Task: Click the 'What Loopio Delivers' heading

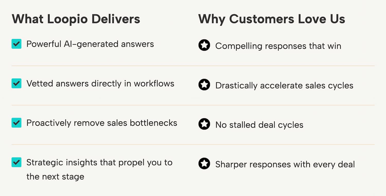Action: (76, 19)
